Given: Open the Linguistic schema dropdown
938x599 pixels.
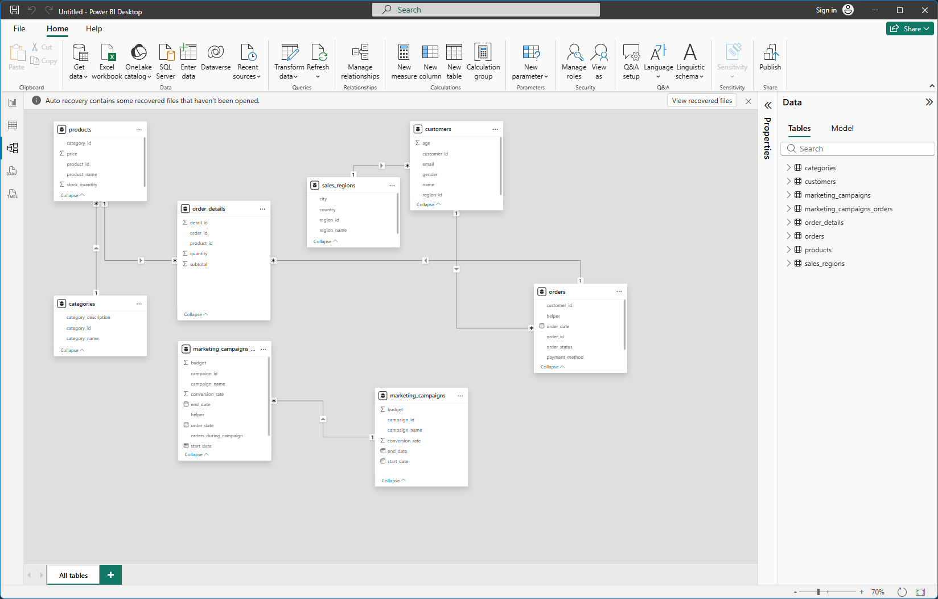Looking at the screenshot, I should click(701, 77).
